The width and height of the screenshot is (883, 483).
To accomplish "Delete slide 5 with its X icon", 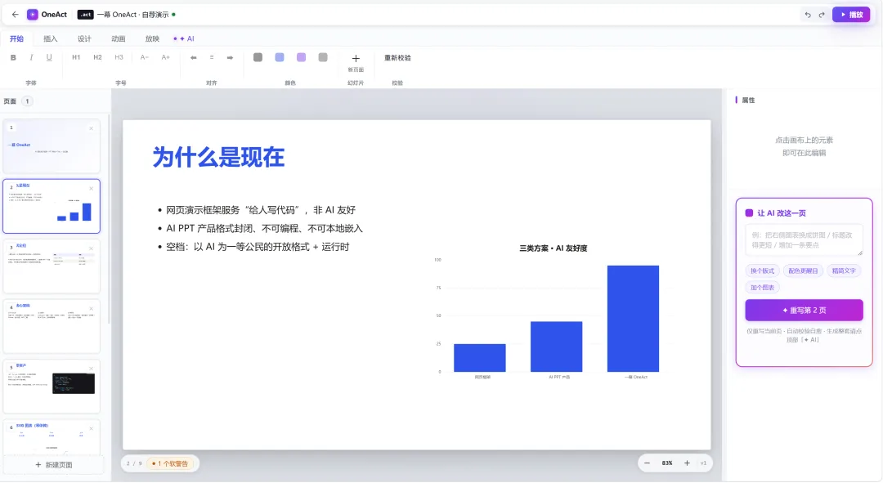I will (x=92, y=369).
